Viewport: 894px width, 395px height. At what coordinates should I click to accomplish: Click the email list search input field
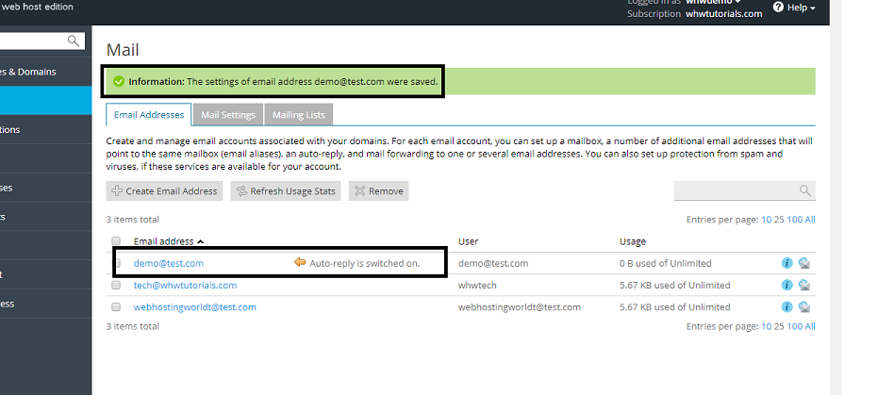click(x=736, y=191)
